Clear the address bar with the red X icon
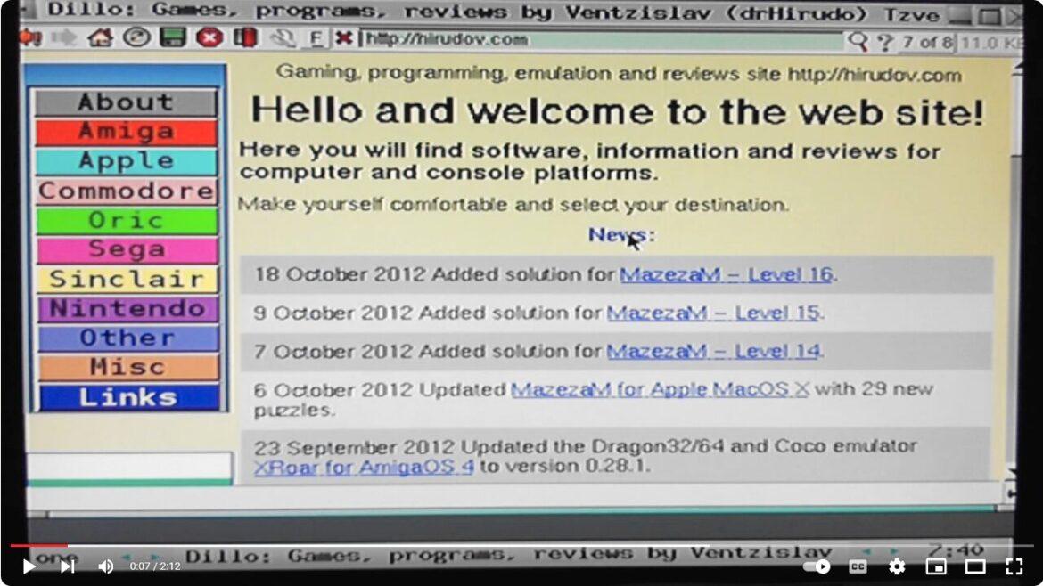Screen dimensions: 1043x586 click(x=343, y=39)
